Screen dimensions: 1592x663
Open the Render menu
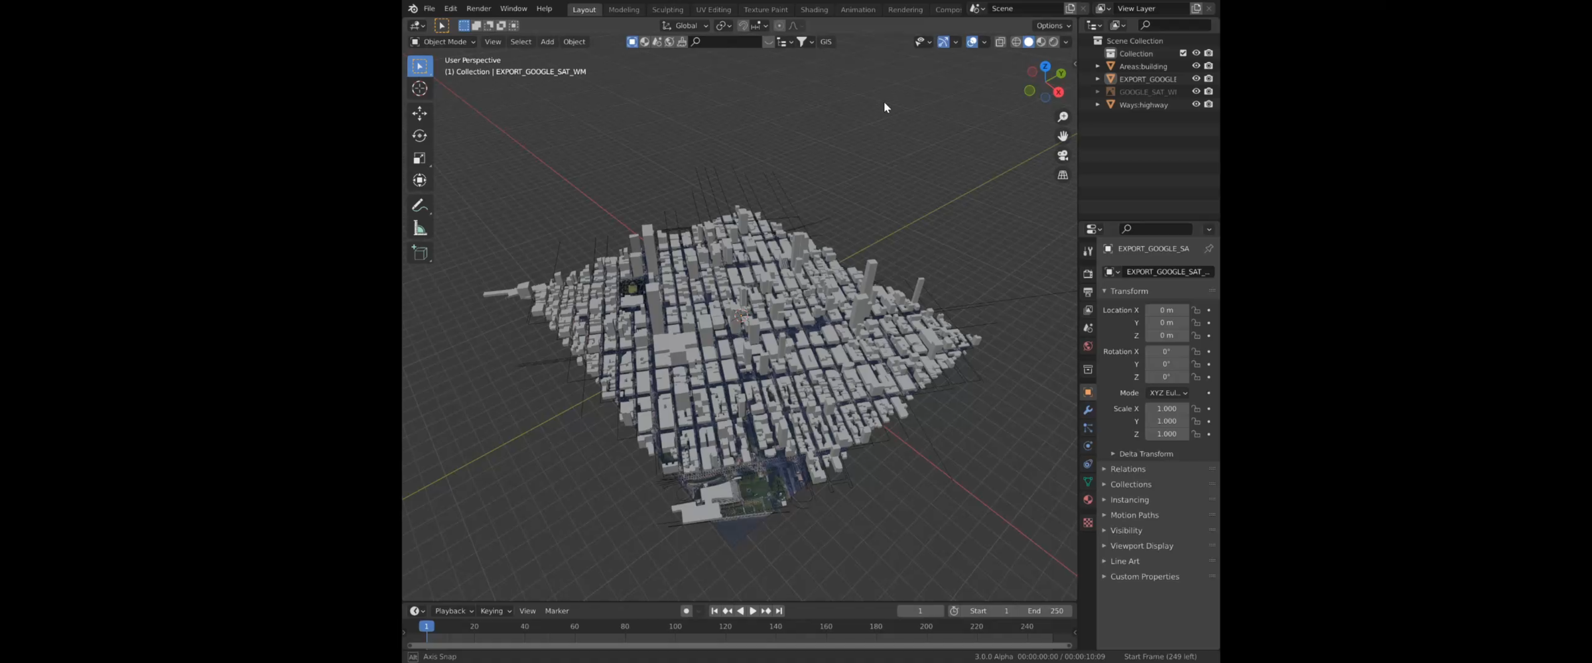(x=478, y=9)
